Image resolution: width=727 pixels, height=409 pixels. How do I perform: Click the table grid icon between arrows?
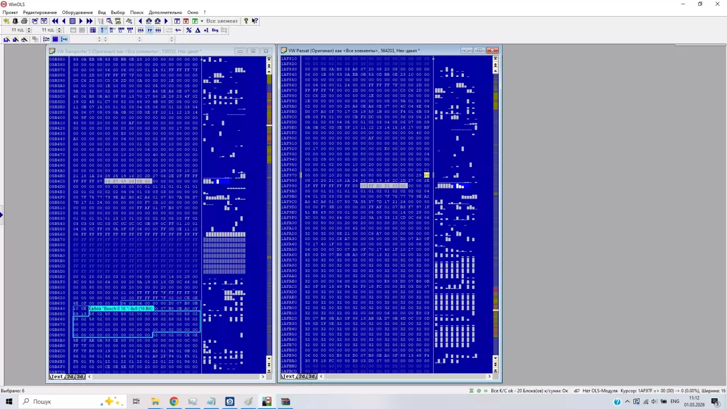[72, 21]
